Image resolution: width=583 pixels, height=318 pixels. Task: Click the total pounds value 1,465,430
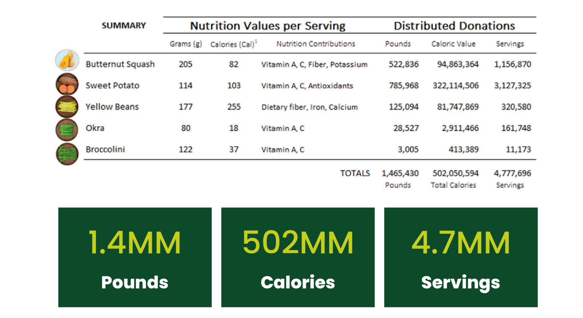[400, 173]
